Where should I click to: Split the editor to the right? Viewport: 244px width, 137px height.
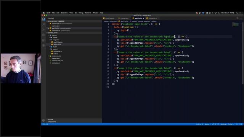pyautogui.click(x=238, y=18)
